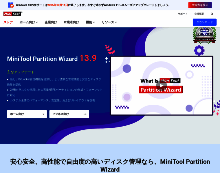Click the BitLocker管理機能 update bullet

[54, 82]
